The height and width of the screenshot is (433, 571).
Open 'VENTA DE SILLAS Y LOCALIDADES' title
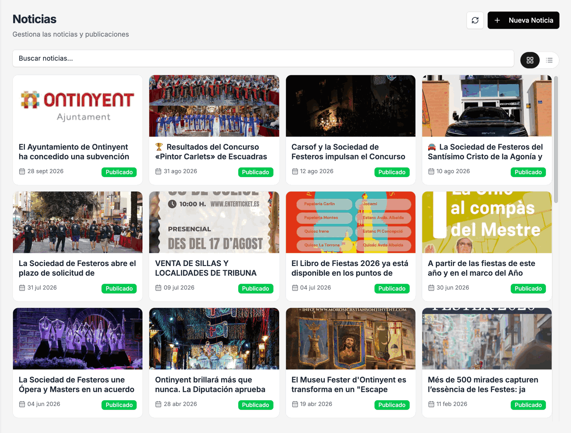click(x=206, y=268)
